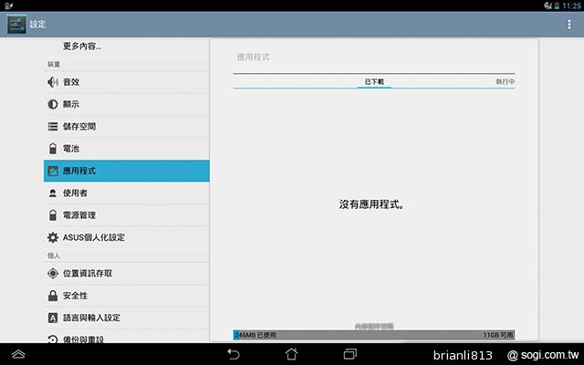Viewport: 584px width, 365px height.
Task: Click the storage (儲存空間) list icon
Action: coord(53,127)
